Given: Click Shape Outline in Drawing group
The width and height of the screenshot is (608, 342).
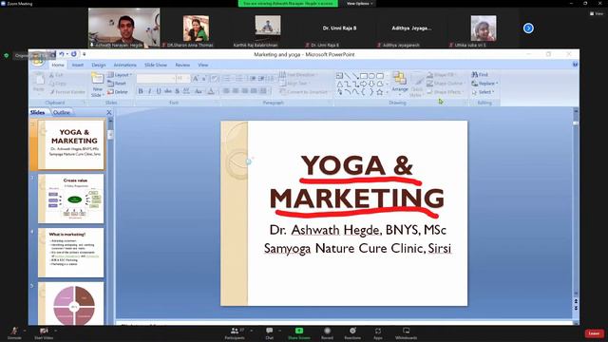Looking at the screenshot, I should tap(446, 83).
